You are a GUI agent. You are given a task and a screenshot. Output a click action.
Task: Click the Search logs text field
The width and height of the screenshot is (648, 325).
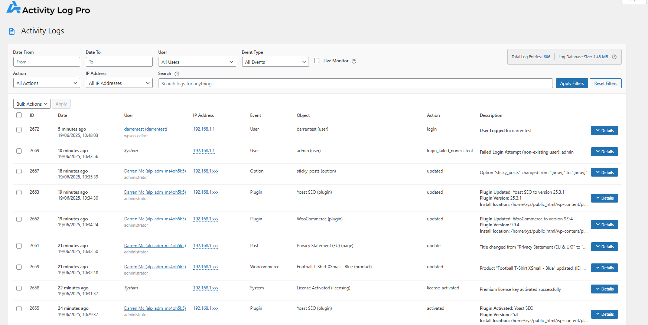[355, 83]
